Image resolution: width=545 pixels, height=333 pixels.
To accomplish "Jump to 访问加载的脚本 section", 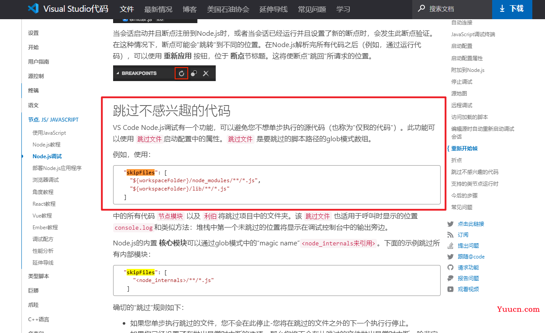I will tap(469, 117).
